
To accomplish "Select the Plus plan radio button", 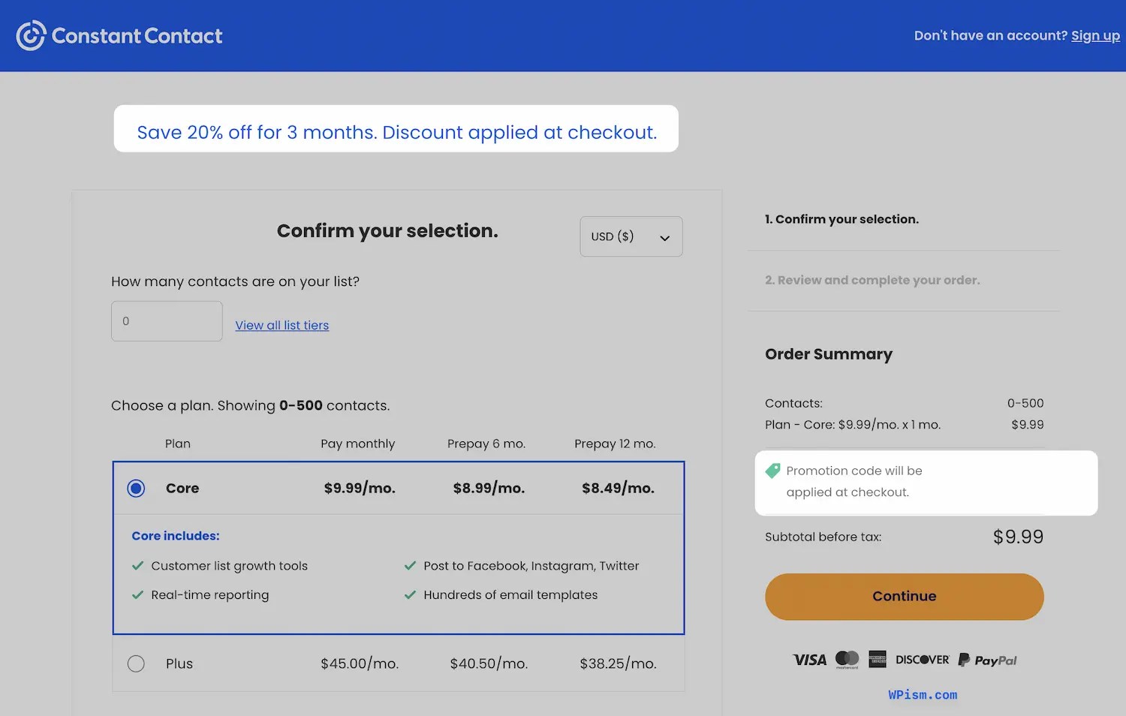I will point(136,663).
